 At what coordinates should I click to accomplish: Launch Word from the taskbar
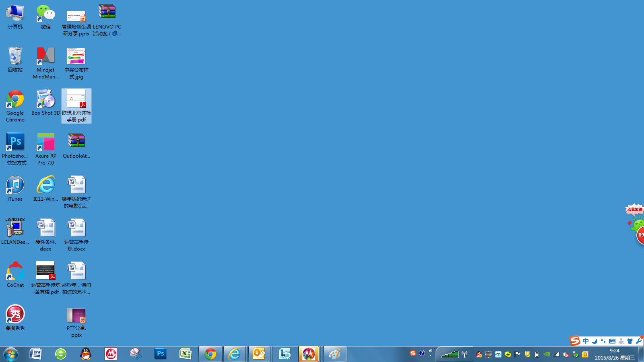(36, 354)
